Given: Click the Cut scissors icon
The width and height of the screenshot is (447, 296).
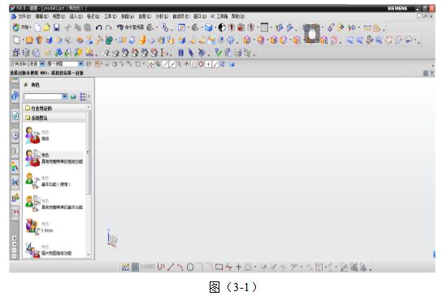Looking at the screenshot, I should 67,28.
